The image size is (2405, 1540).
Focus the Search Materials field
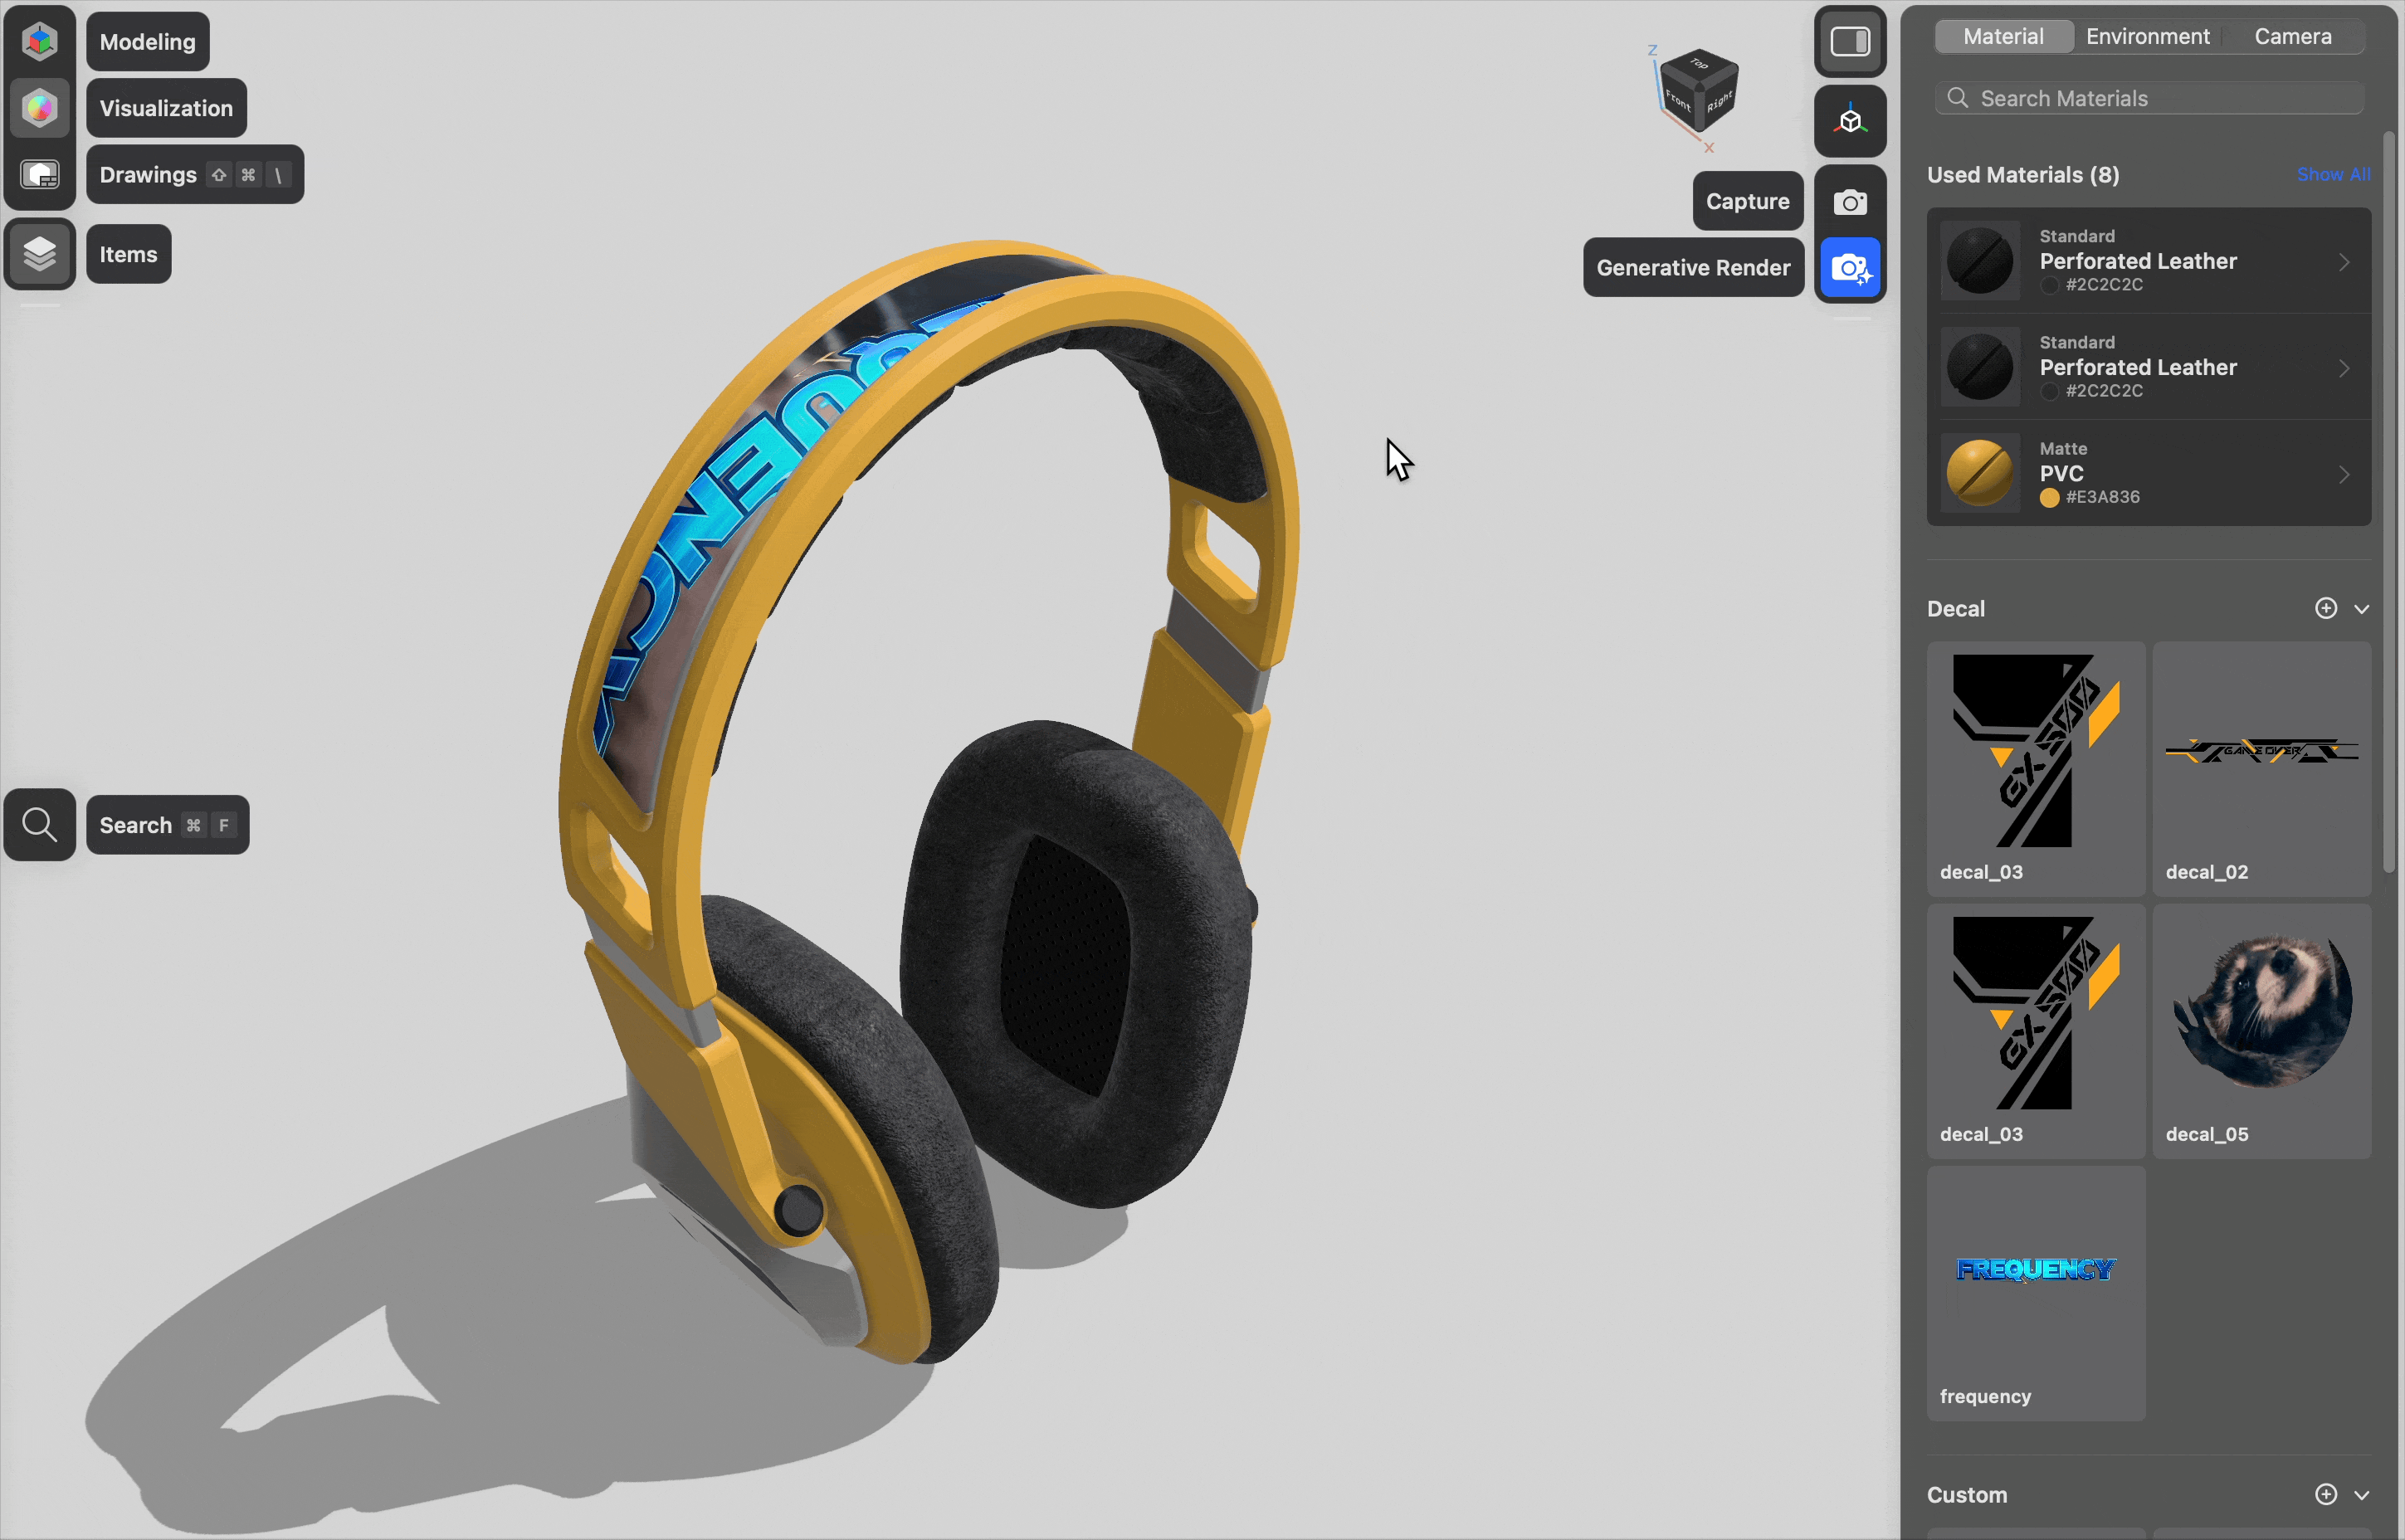pos(2149,98)
